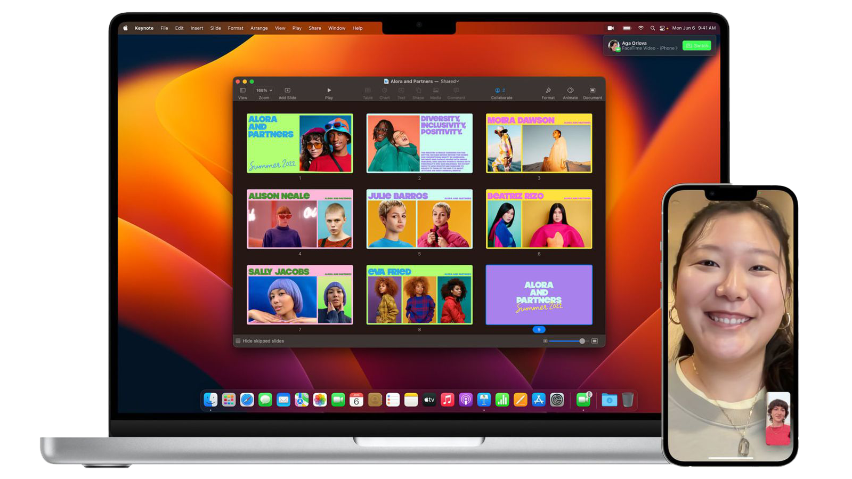Image resolution: width=852 pixels, height=479 pixels.
Task: Open the Share menu in menu bar
Action: tap(314, 28)
